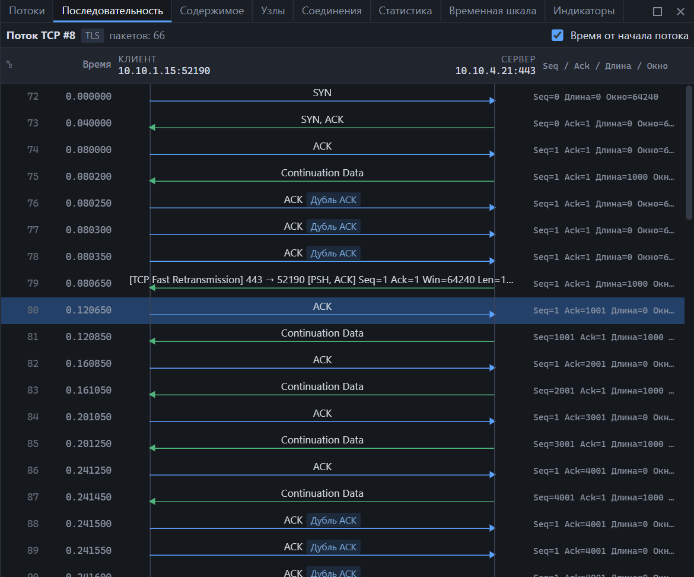Click the TLS protocol badge

92,36
